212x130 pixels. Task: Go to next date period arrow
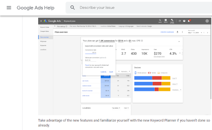pos(207,33)
